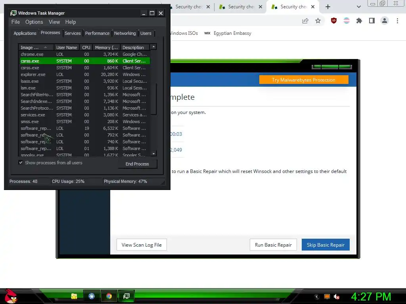Switch to the Networking tab

(x=125, y=33)
